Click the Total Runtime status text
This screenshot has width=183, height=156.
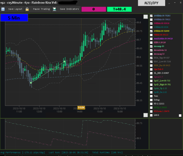(107, 152)
